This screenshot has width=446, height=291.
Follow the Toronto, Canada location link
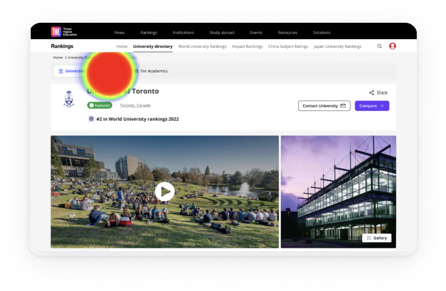pyautogui.click(x=135, y=105)
